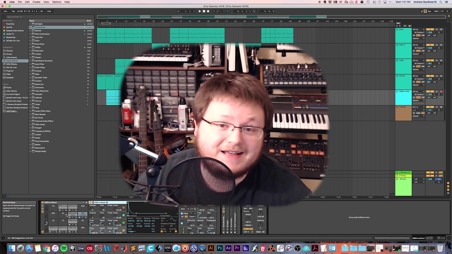Open the Live application menu
Screen dimensions: 452x254
pyautogui.click(x=12, y=2)
